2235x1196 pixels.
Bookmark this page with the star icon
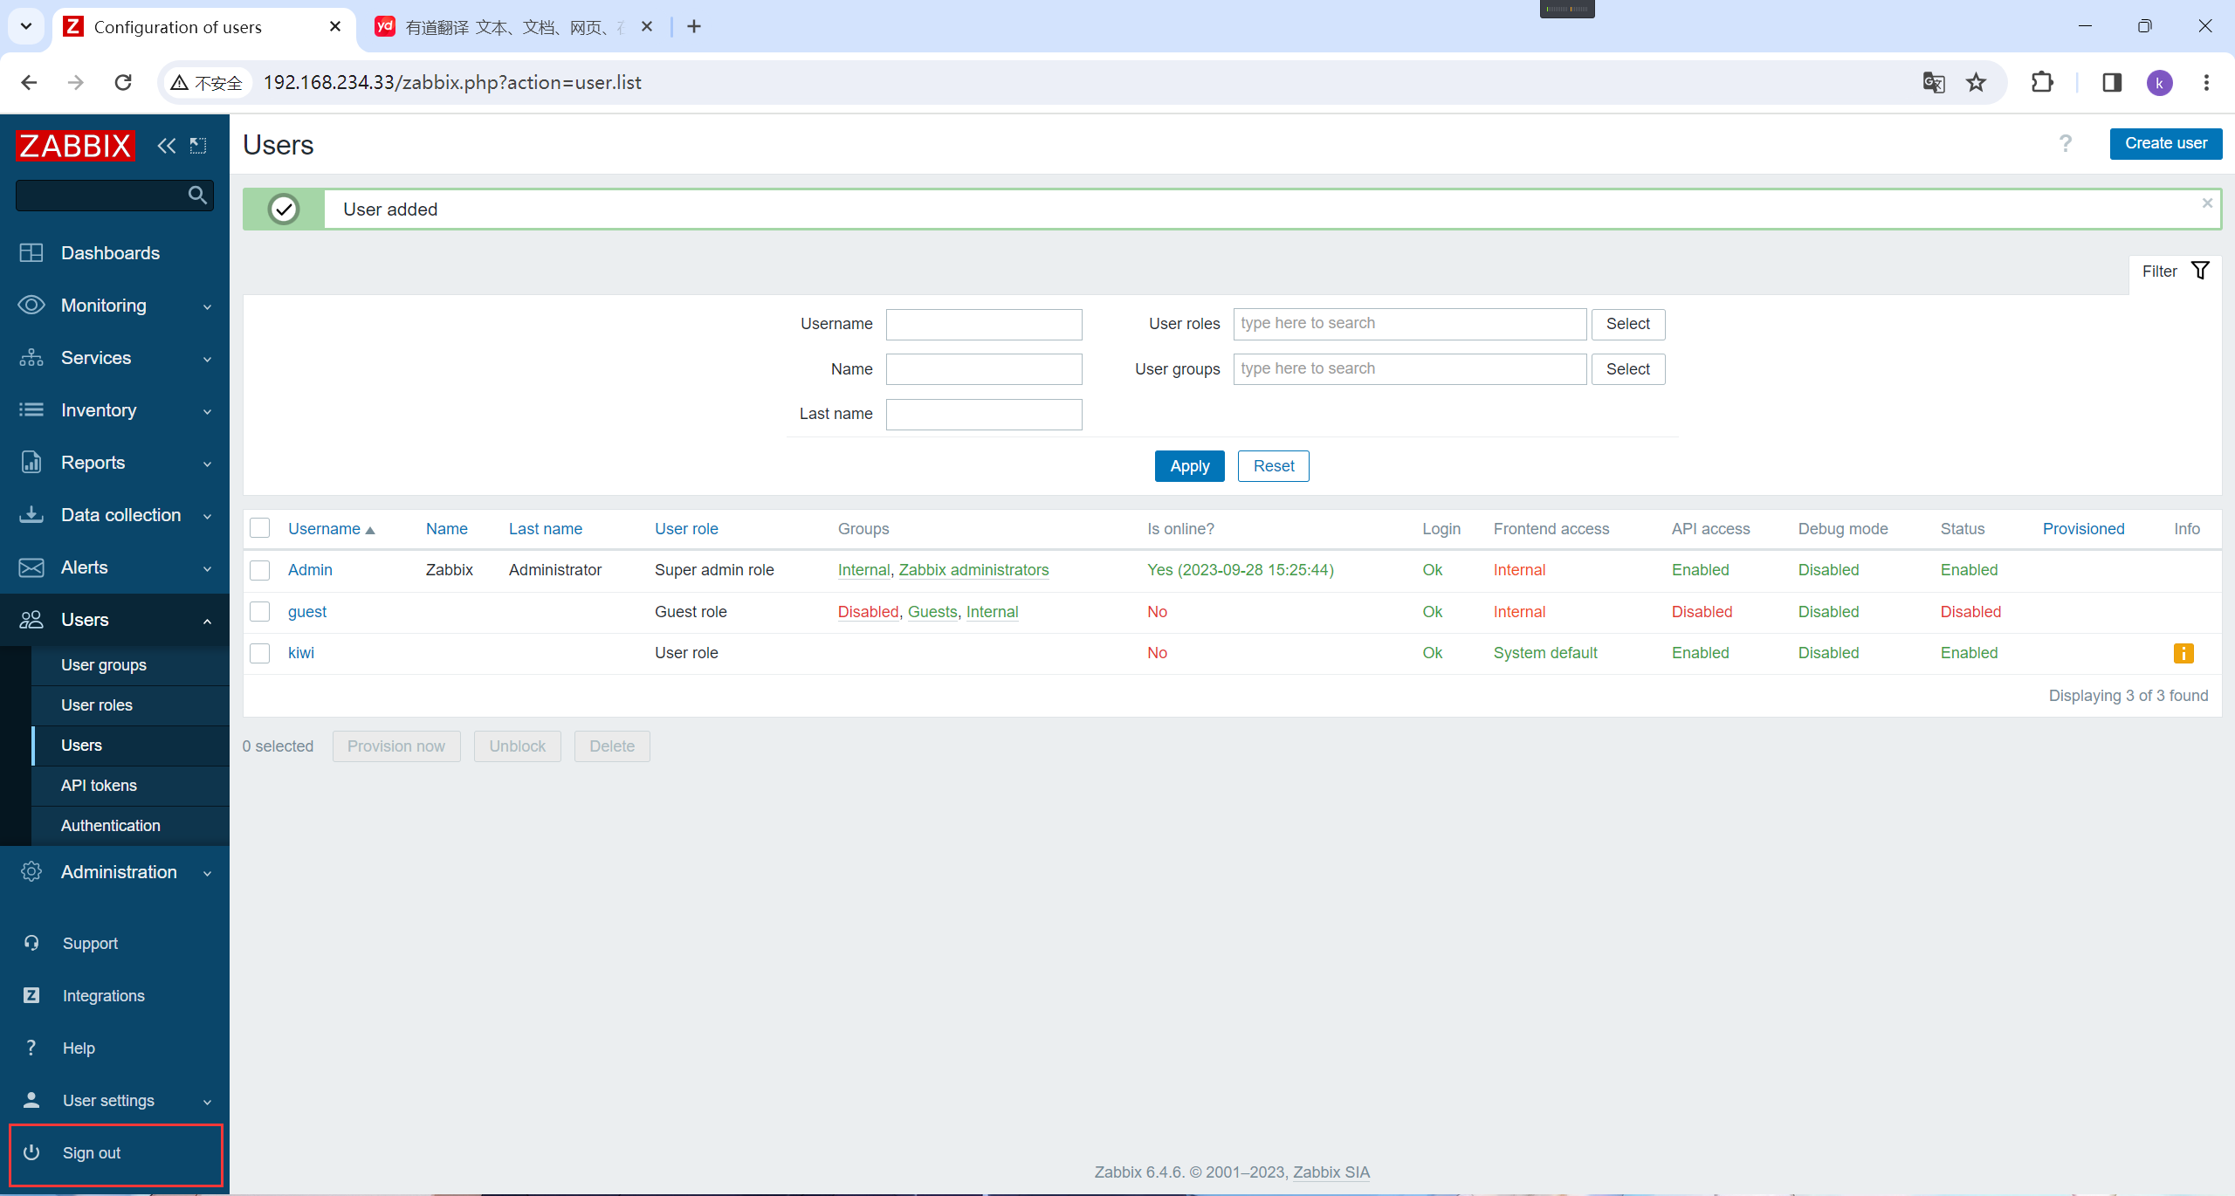click(1977, 82)
